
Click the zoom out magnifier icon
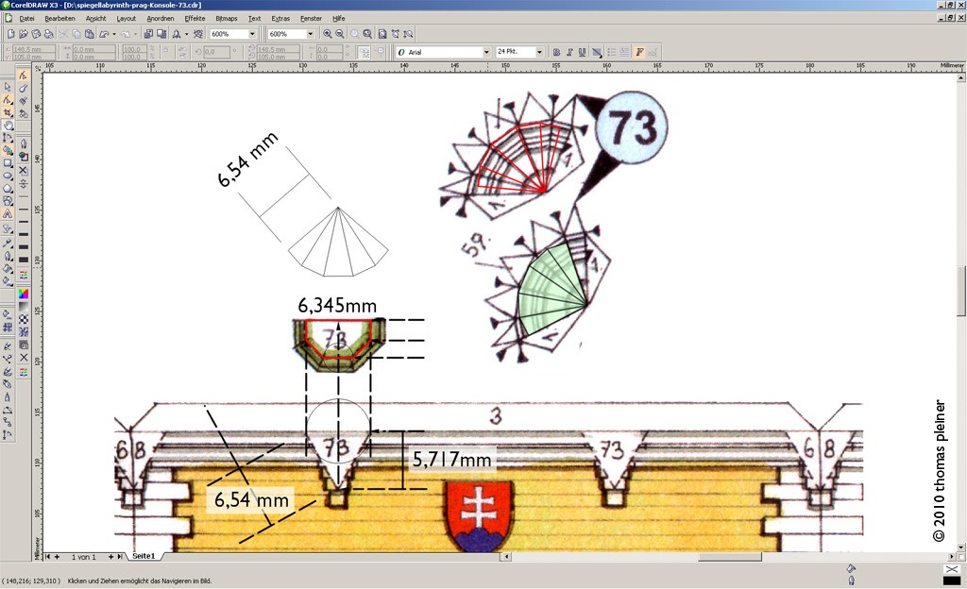pyautogui.click(x=341, y=34)
